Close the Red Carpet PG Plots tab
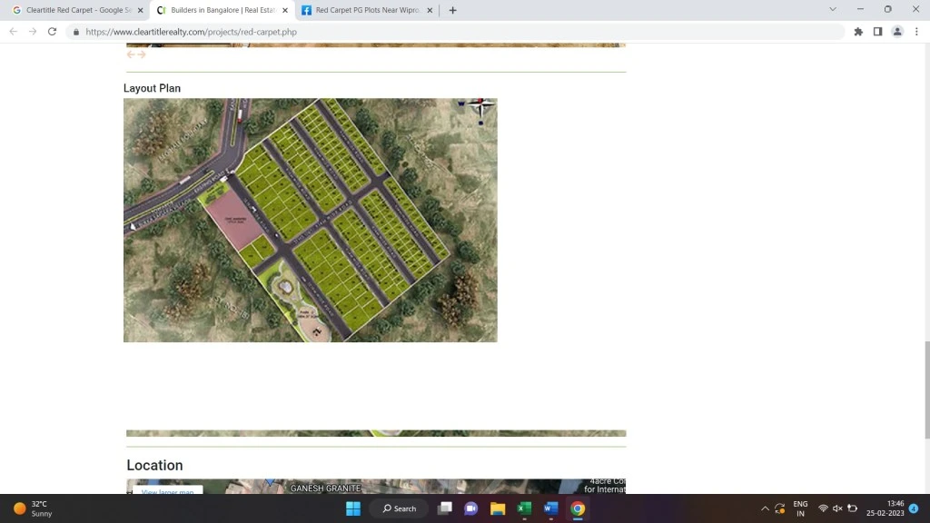 click(430, 10)
